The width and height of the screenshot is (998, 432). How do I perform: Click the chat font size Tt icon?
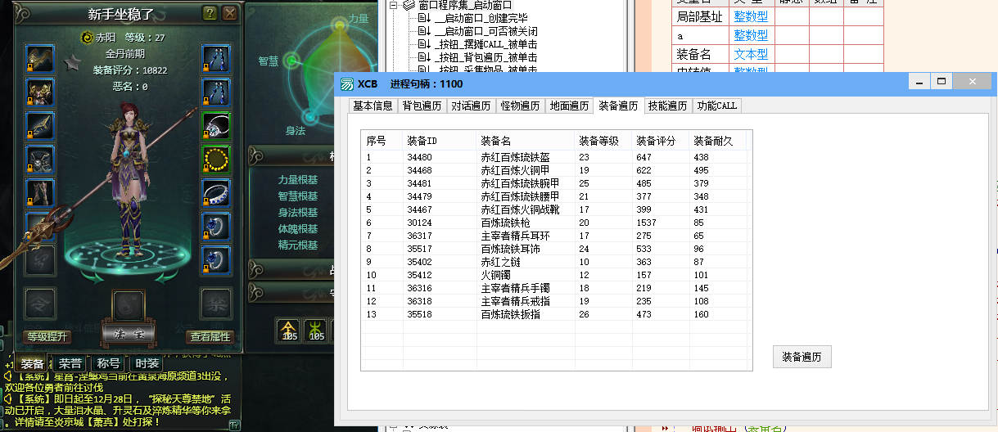pos(234,424)
